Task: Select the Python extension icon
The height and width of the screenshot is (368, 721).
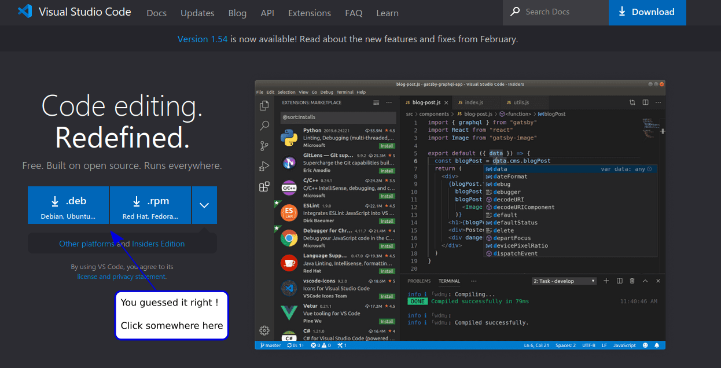Action: (289, 138)
